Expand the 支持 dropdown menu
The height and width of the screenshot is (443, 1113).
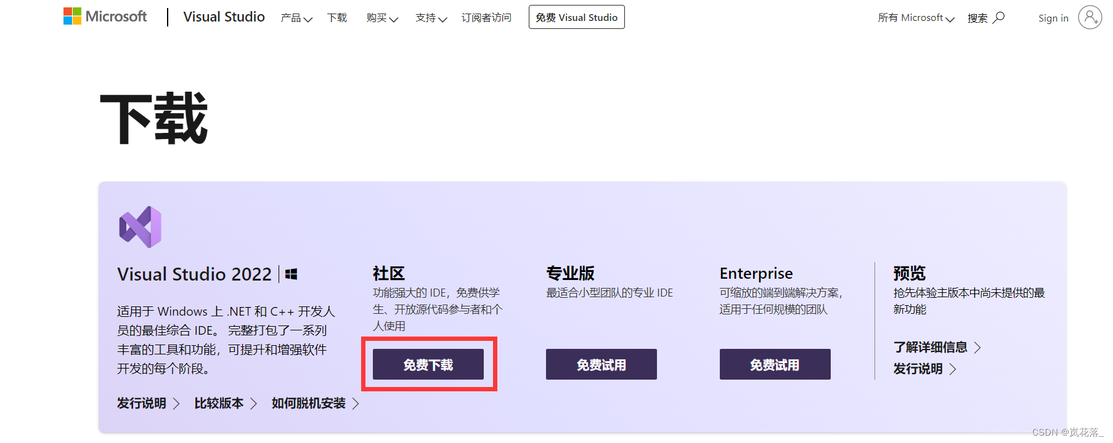(x=431, y=18)
